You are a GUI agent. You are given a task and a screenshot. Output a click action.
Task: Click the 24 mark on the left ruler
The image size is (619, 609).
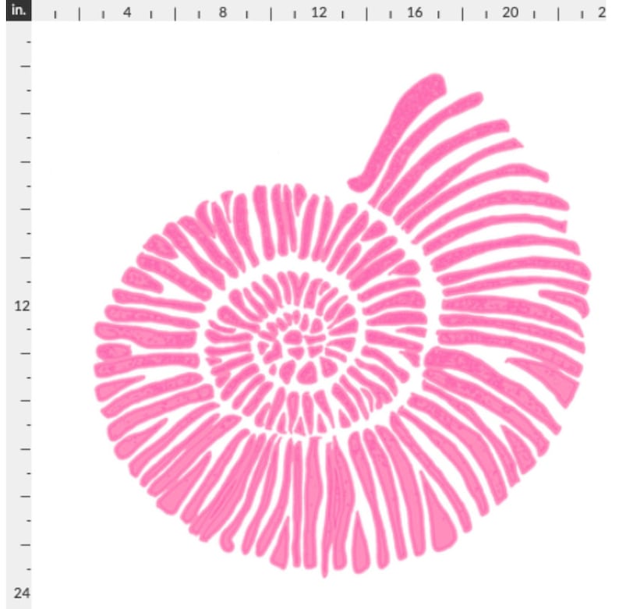pyautogui.click(x=22, y=593)
